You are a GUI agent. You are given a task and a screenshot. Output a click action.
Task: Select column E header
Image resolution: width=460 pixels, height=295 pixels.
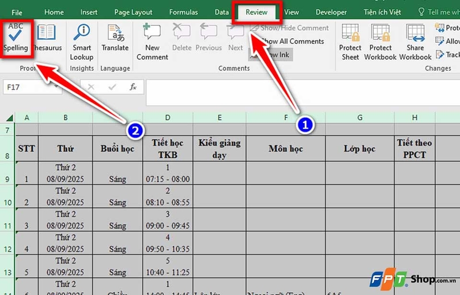point(220,118)
